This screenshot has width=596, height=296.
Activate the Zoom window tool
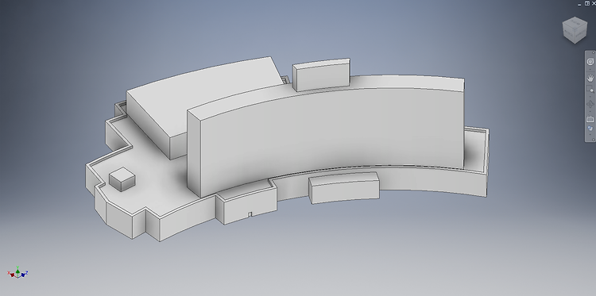click(x=590, y=90)
